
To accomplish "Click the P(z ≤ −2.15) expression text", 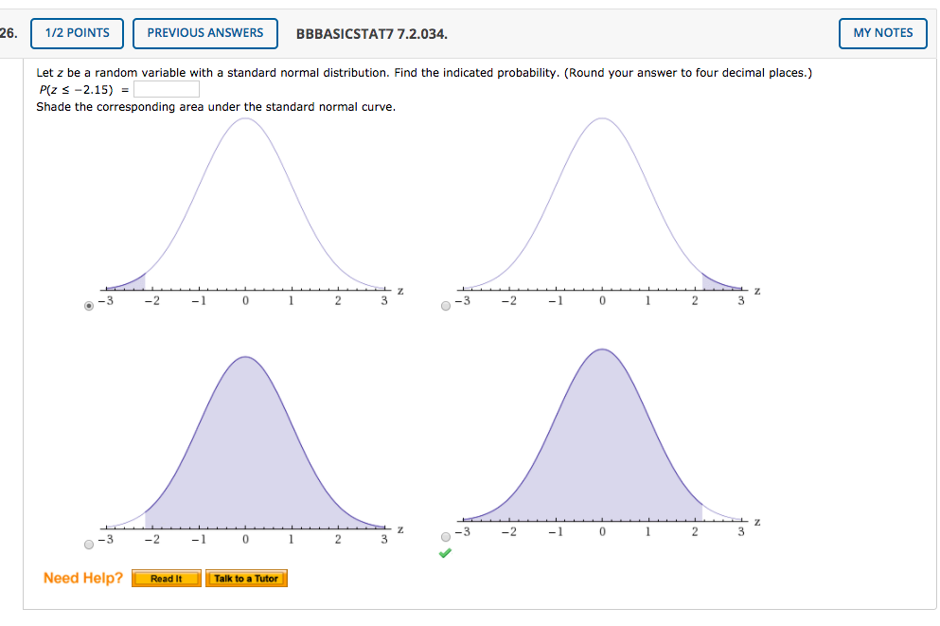I will coord(79,89).
